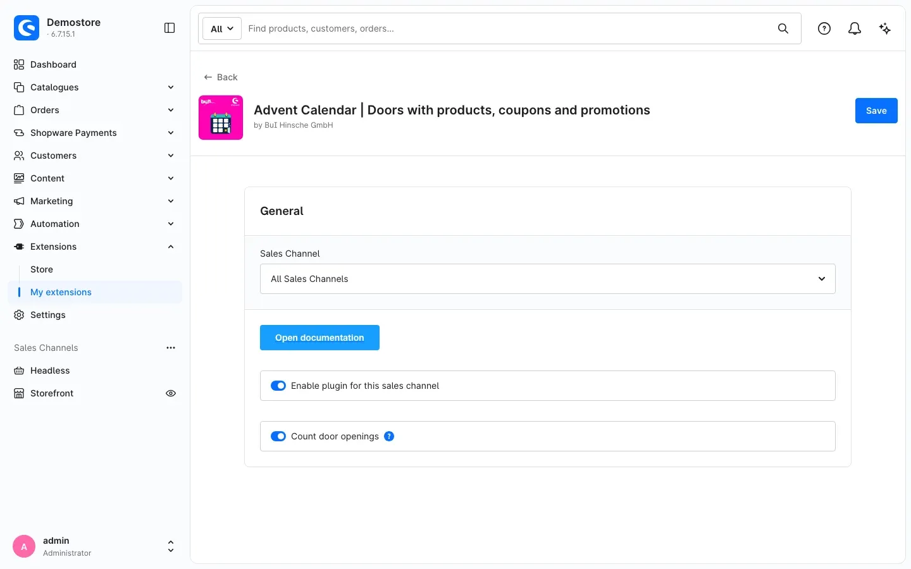Open the All search filter dropdown
911x569 pixels.
point(222,28)
